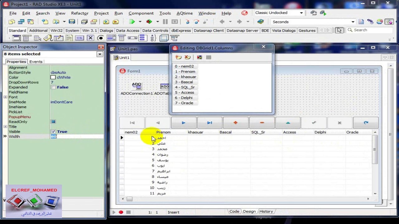Click Add New column icon in Columns editor

click(x=179, y=57)
